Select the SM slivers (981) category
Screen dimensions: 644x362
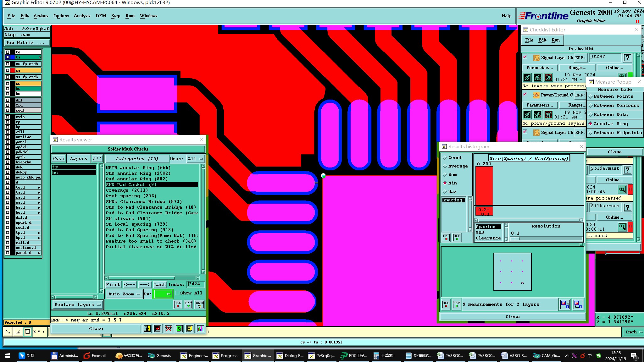point(128,219)
